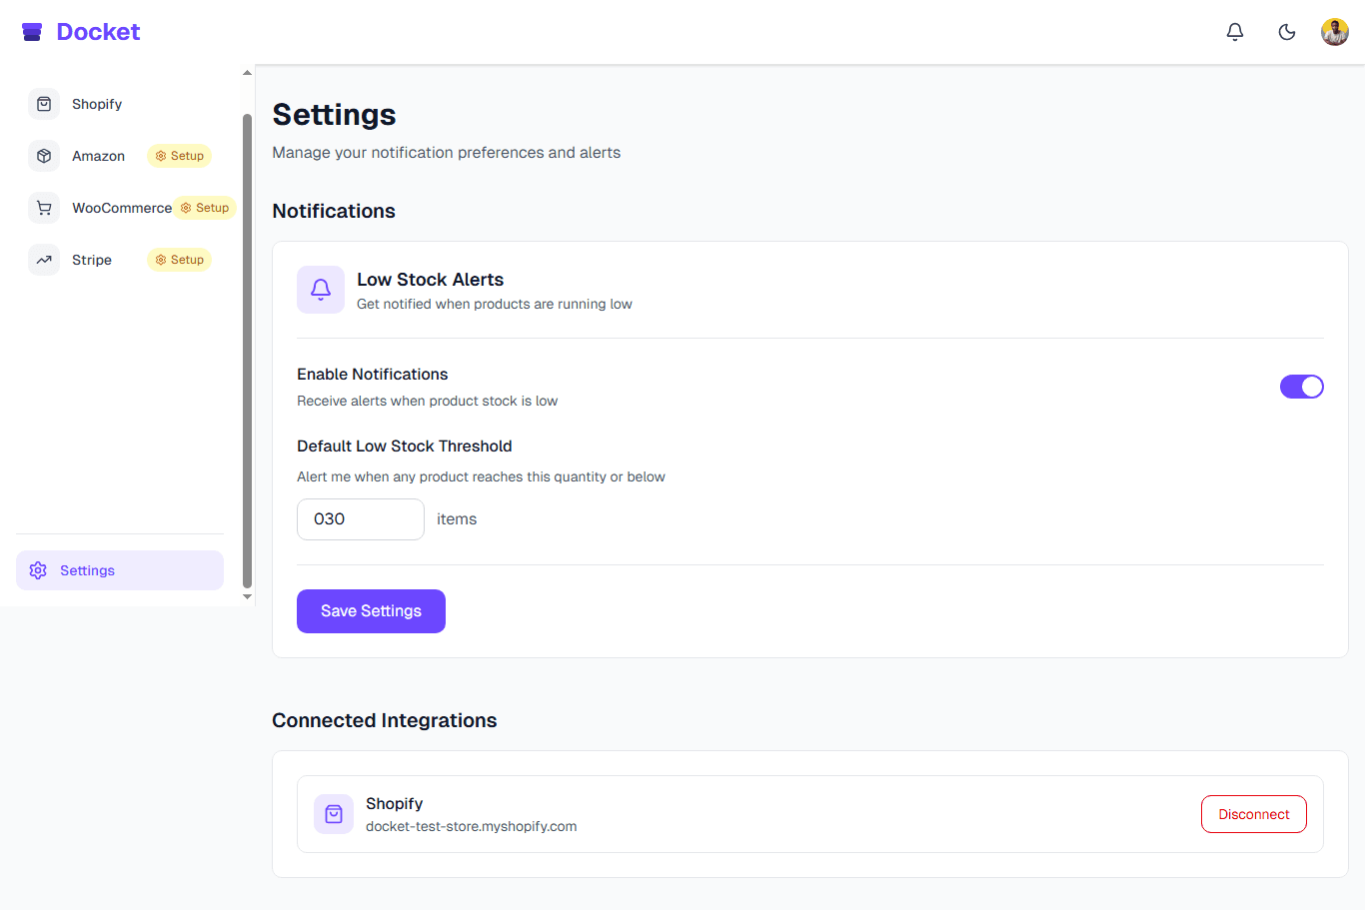Click the low stock threshold input field
Image resolution: width=1365 pixels, height=910 pixels.
[360, 519]
